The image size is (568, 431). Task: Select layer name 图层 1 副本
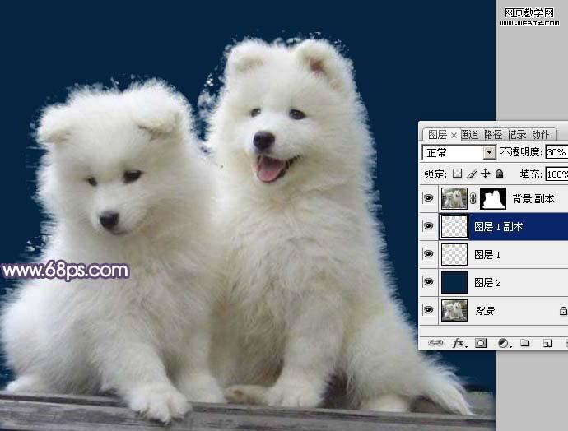coord(499,227)
